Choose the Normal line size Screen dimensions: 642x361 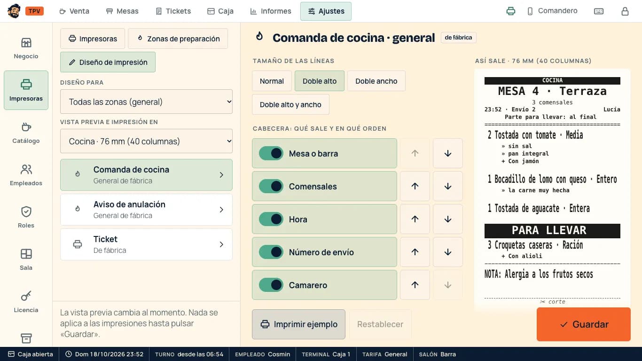(272, 81)
